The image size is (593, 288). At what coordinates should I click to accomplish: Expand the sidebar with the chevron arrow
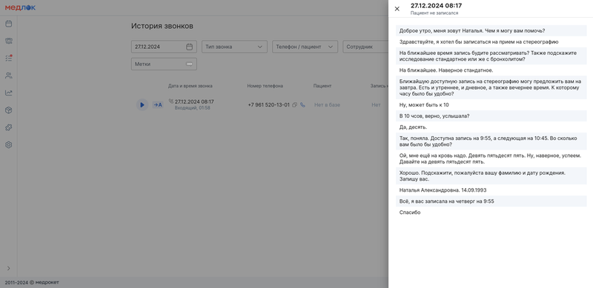9,268
